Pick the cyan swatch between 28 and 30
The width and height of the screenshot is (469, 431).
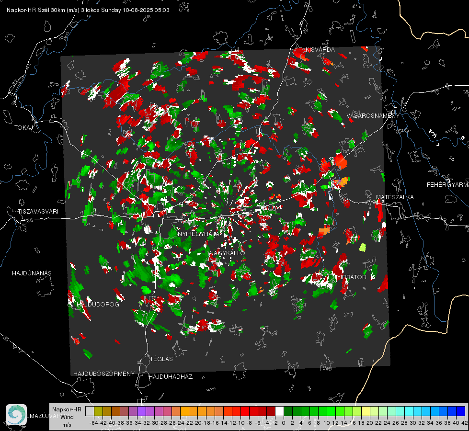coord(409,411)
